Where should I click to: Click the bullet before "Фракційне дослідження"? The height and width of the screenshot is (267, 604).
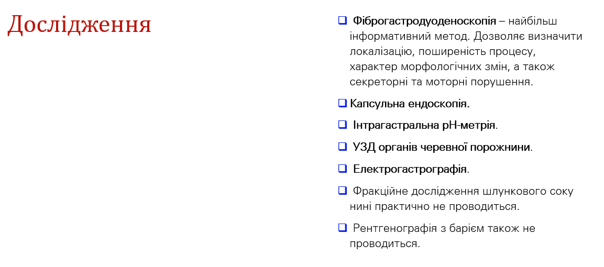(x=343, y=191)
